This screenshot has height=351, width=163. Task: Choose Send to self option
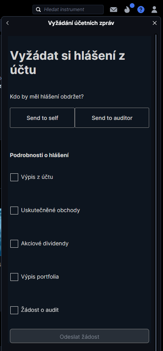[x=42, y=118]
